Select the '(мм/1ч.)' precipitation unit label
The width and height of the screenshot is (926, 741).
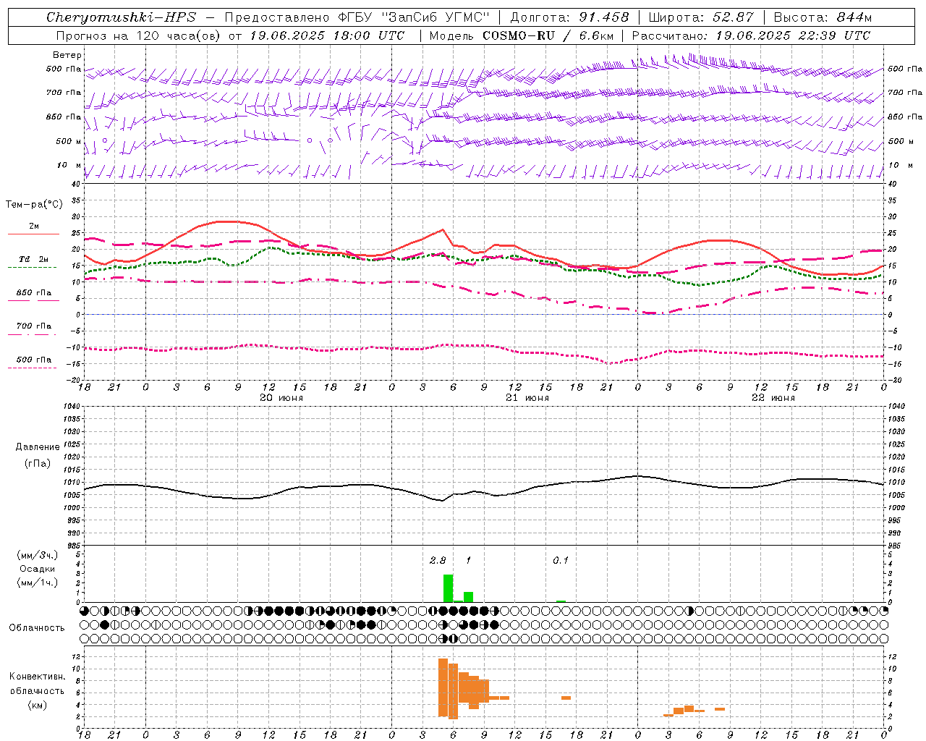38,583
